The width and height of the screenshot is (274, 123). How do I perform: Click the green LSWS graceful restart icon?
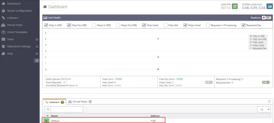235,6
